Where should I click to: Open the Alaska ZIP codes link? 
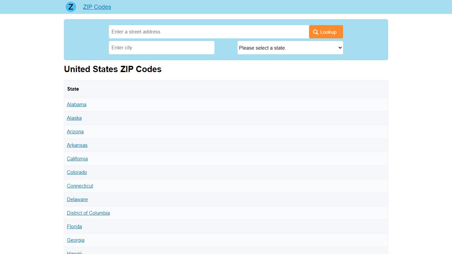(x=74, y=118)
